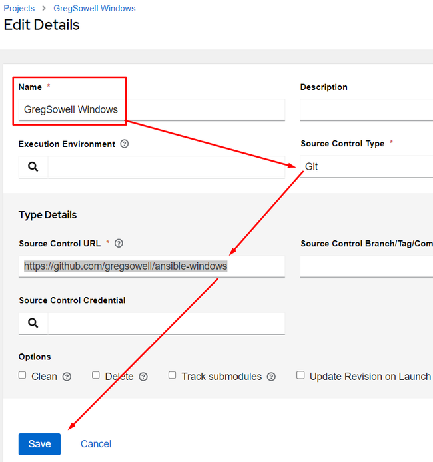This screenshot has width=433, height=462.
Task: Show help icon next to Delete option
Action: pyautogui.click(x=143, y=377)
